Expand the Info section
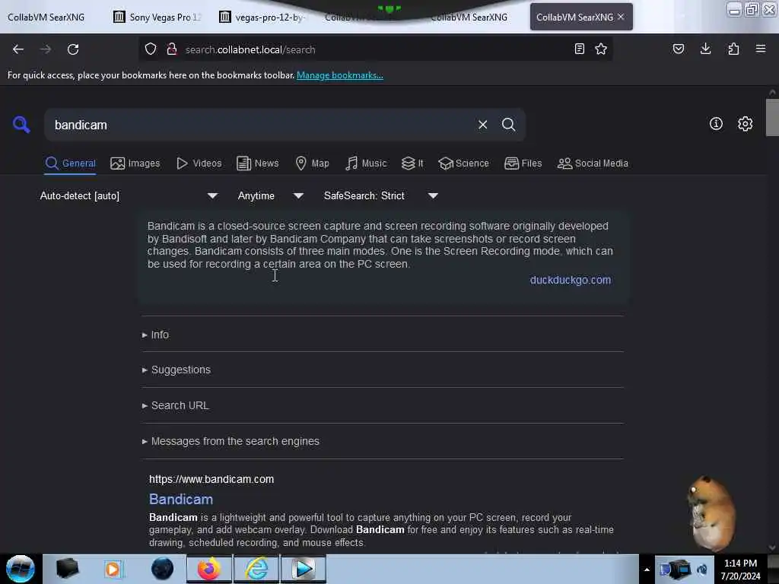The image size is (779, 584). (155, 335)
